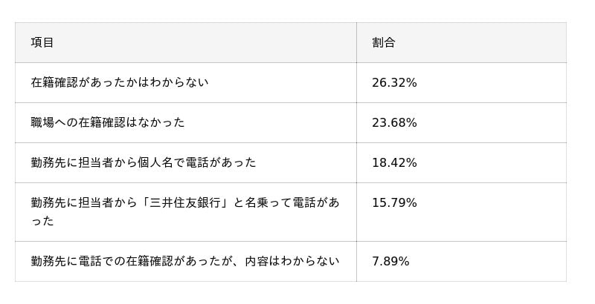This screenshot has height=304, width=595.
Task: Click the 23.68% percentage cell
Action: (x=394, y=122)
